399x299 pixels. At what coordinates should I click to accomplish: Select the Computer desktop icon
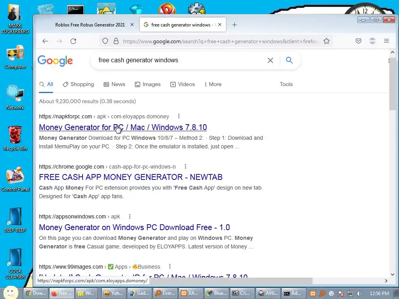(x=15, y=57)
